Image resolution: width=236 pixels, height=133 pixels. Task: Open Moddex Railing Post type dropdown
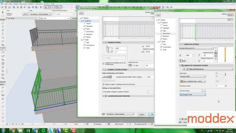click(196, 48)
